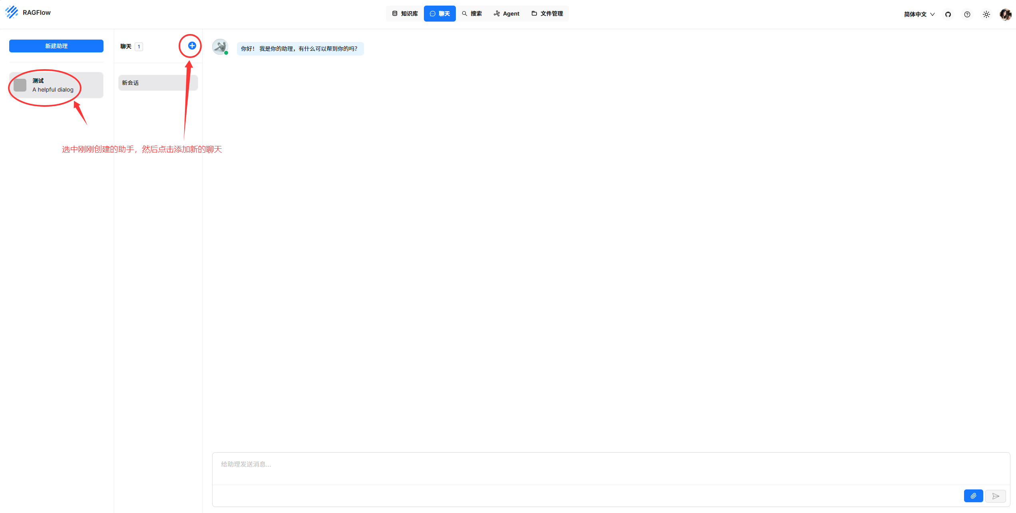1016x513 pixels.
Task: Expand the 简体中文 language dropdown
Action: (x=919, y=14)
